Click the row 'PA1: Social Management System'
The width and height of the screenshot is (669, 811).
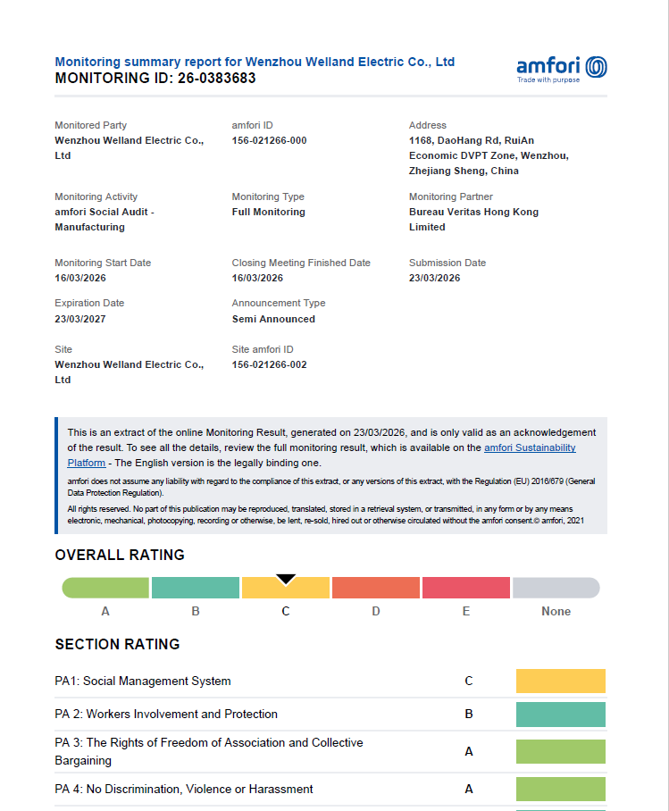coord(330,681)
